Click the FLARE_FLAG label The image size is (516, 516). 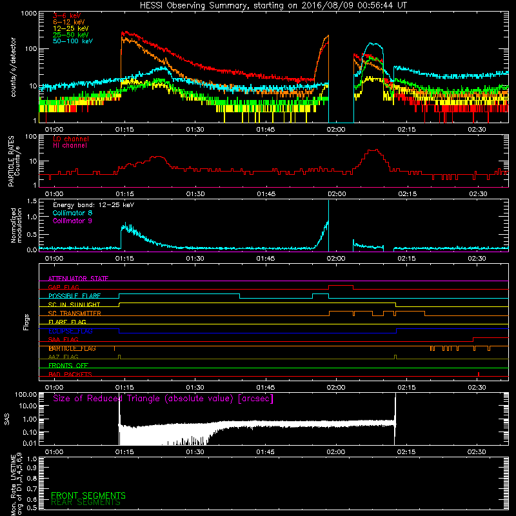[x=67, y=322]
